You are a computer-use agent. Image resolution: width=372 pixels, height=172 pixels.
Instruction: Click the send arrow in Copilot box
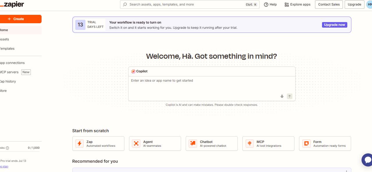click(x=289, y=96)
